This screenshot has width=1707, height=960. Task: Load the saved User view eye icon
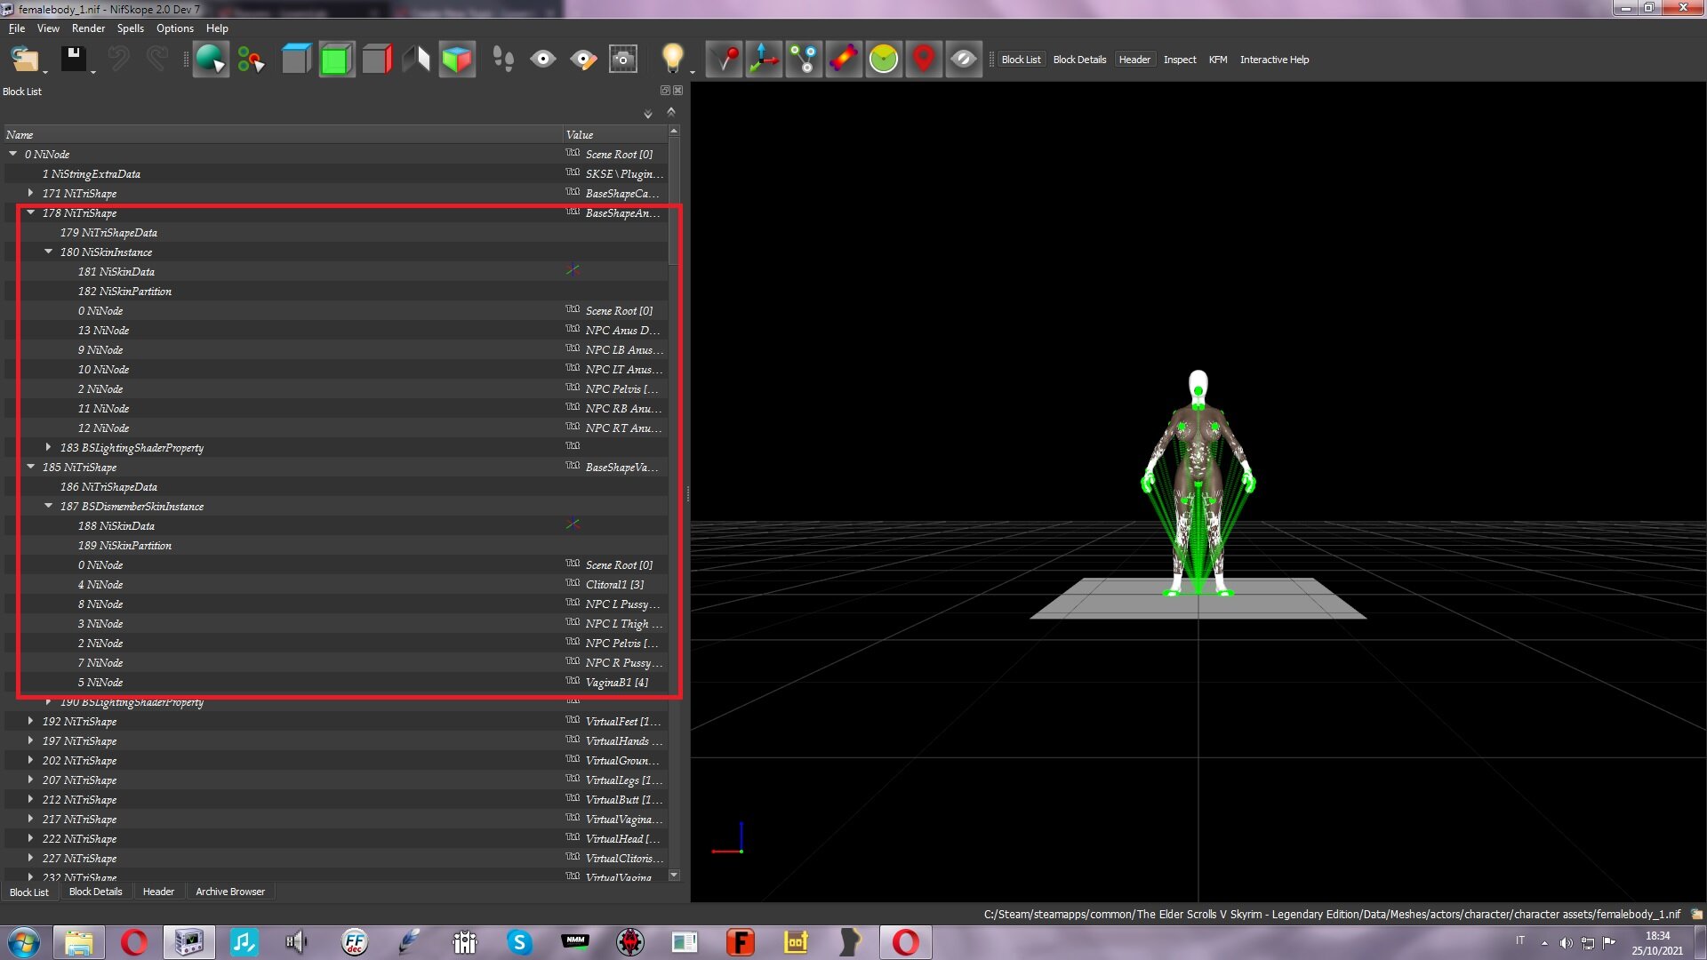coord(543,60)
